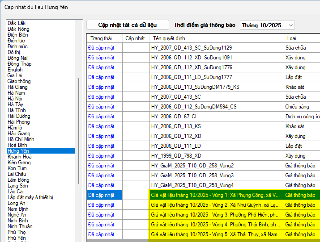This screenshot has height=242, width=320.
Task: Select 'Hồ Chí Minh' in the province list
Action: (21, 139)
